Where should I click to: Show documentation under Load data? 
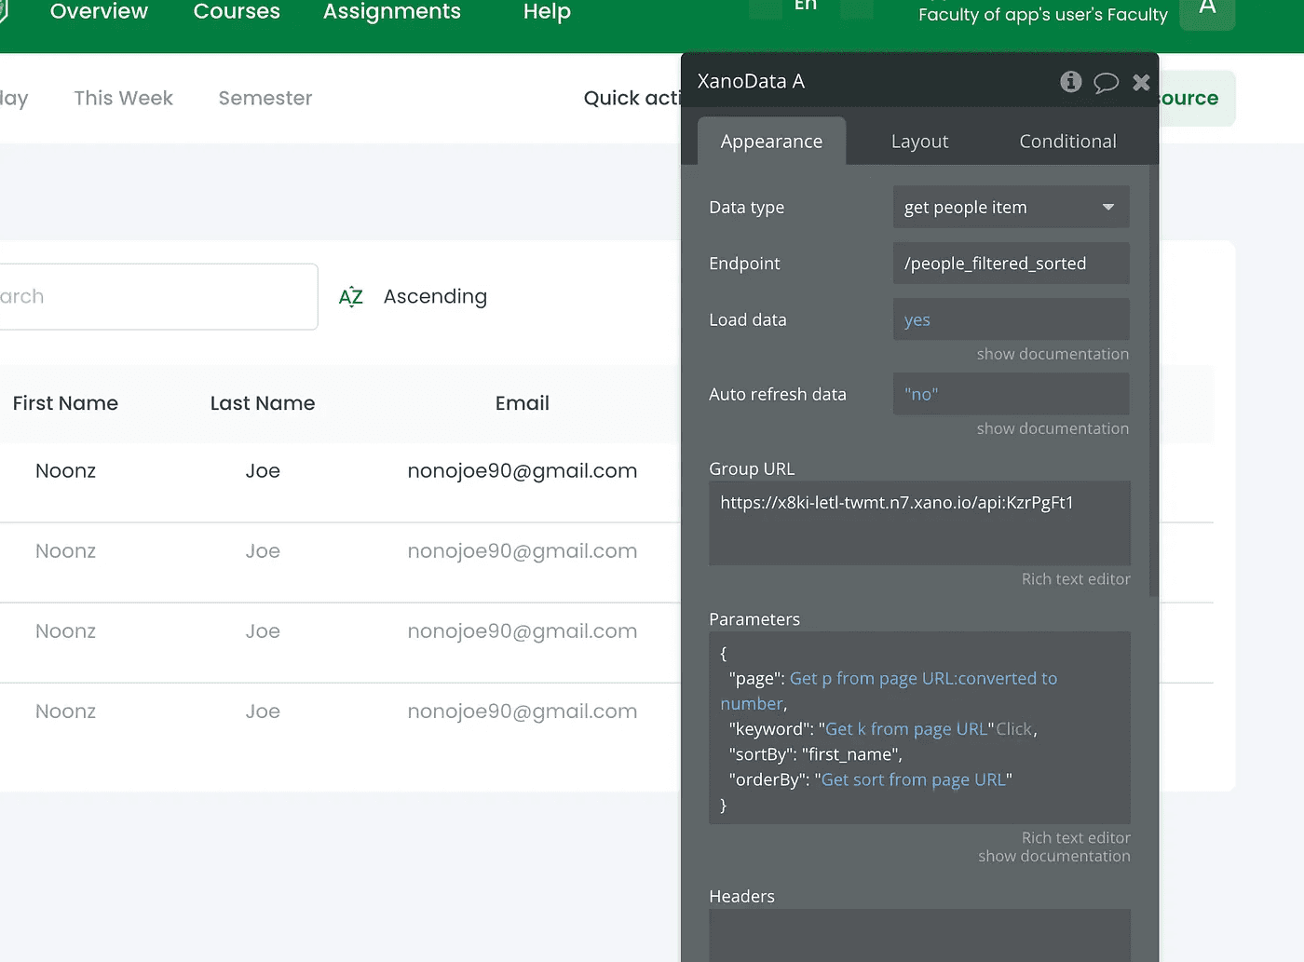point(1053,354)
